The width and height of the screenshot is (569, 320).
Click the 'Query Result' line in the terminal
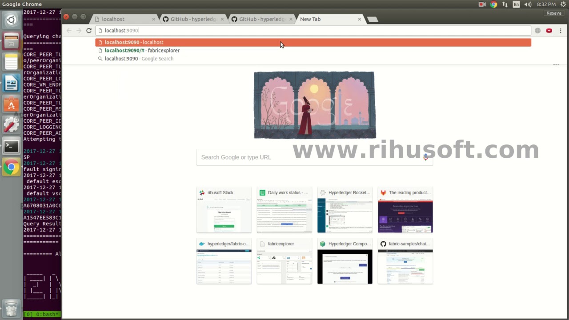pyautogui.click(x=42, y=224)
